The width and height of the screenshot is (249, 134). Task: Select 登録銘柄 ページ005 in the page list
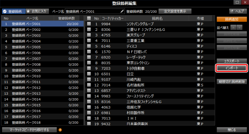point(42,47)
